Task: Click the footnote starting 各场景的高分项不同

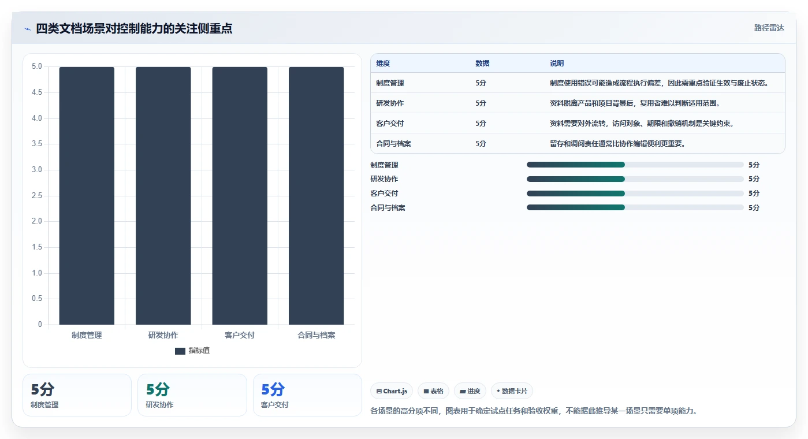Action: pyautogui.click(x=534, y=411)
